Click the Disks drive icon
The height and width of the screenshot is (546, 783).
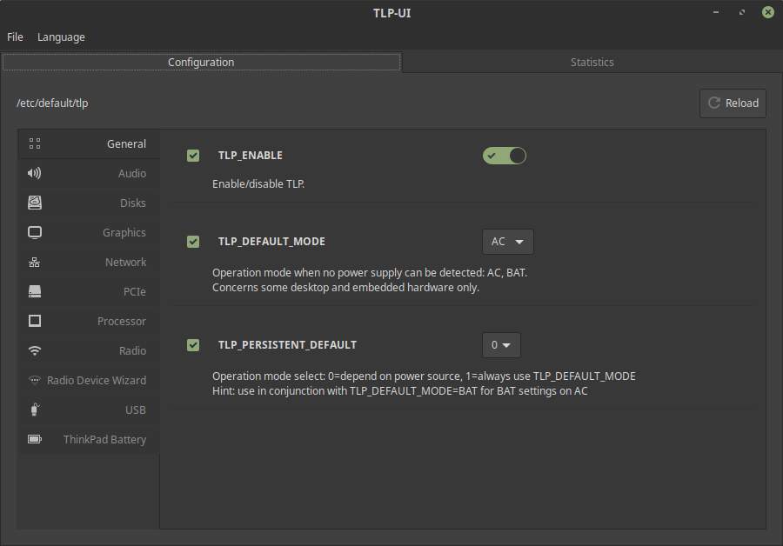[35, 203]
